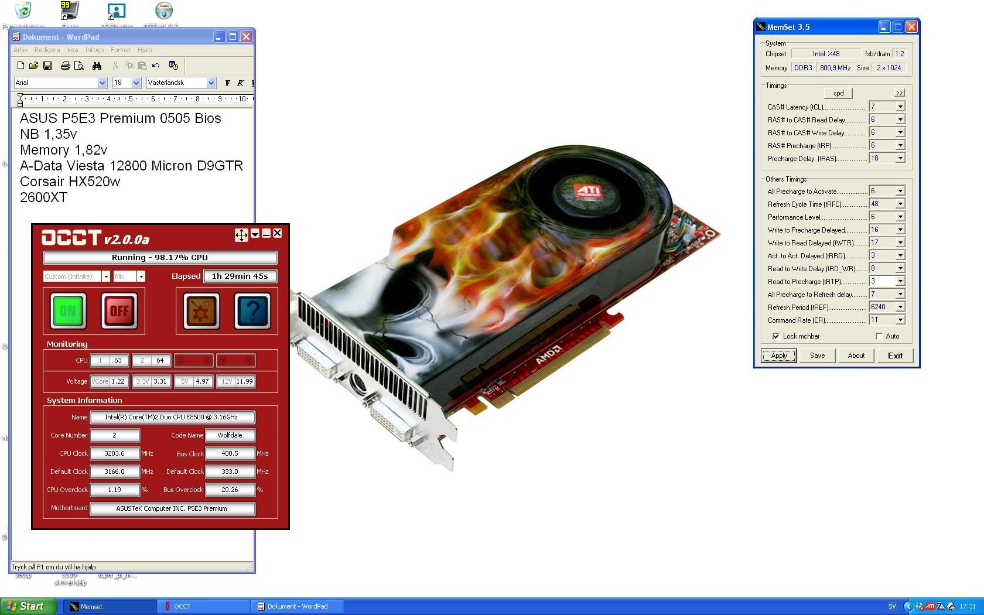Click OCCT blue help question mark
The height and width of the screenshot is (615, 984).
click(x=252, y=311)
